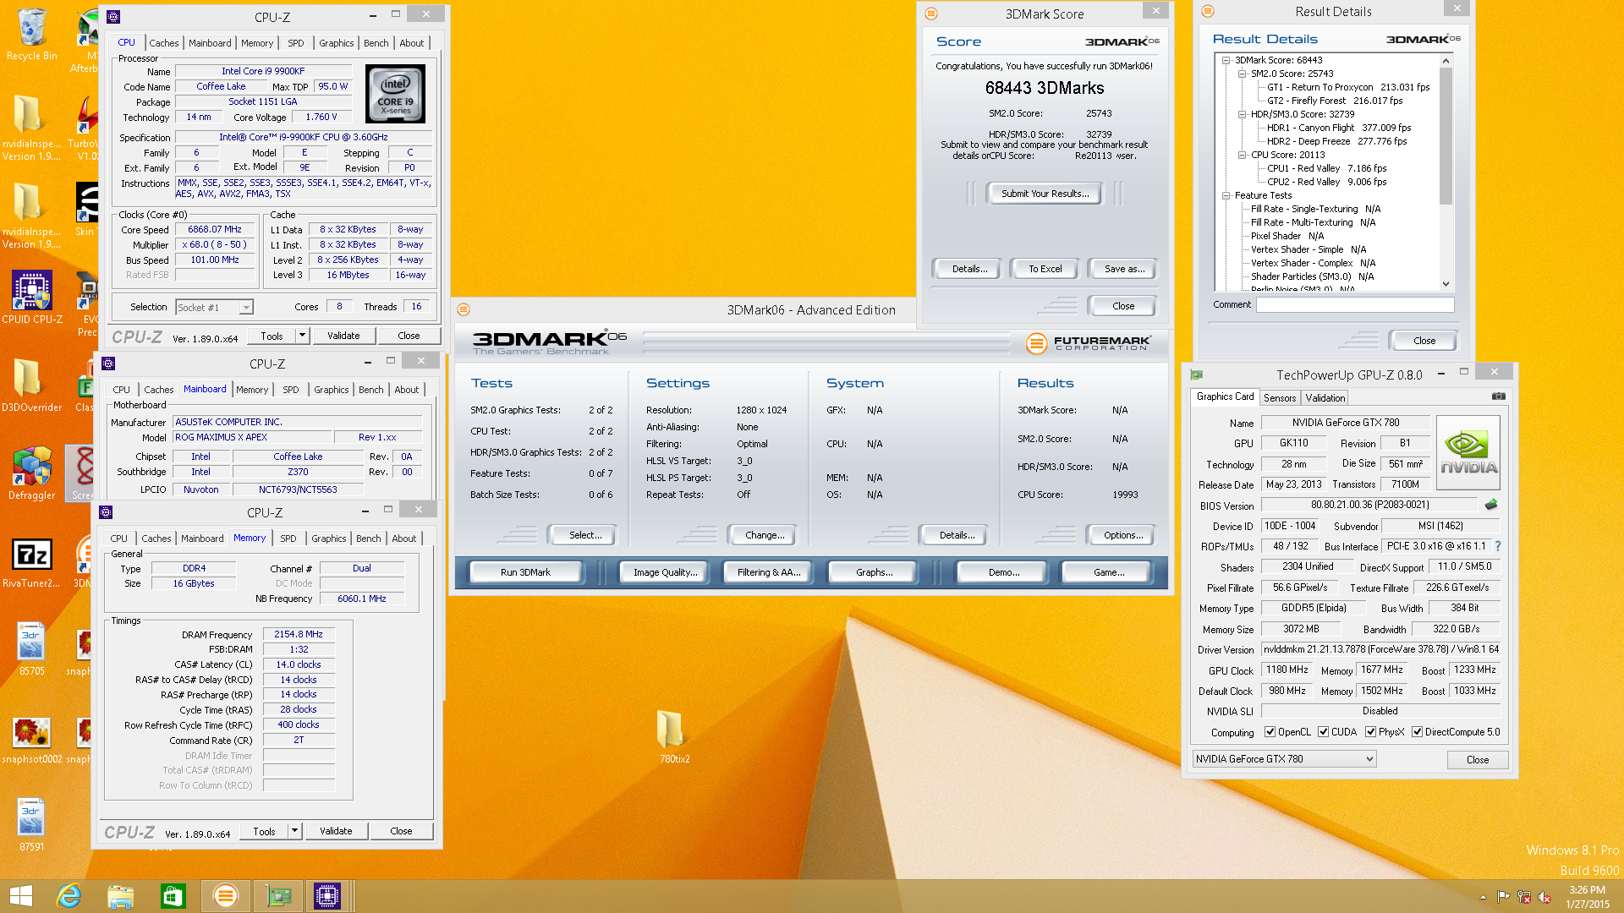
Task: Switch to CPU-Z in the taskbar
Action: pos(326,896)
